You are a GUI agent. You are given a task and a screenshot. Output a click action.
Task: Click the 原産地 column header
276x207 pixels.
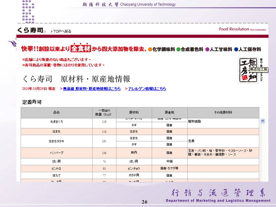(170, 113)
